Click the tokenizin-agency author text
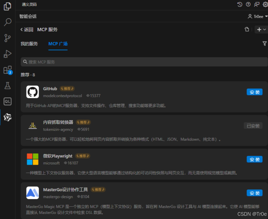The height and width of the screenshot is (219, 268). coord(58,129)
